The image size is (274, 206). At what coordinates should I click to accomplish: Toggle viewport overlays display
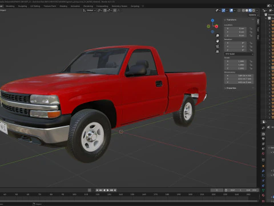pos(231,10)
